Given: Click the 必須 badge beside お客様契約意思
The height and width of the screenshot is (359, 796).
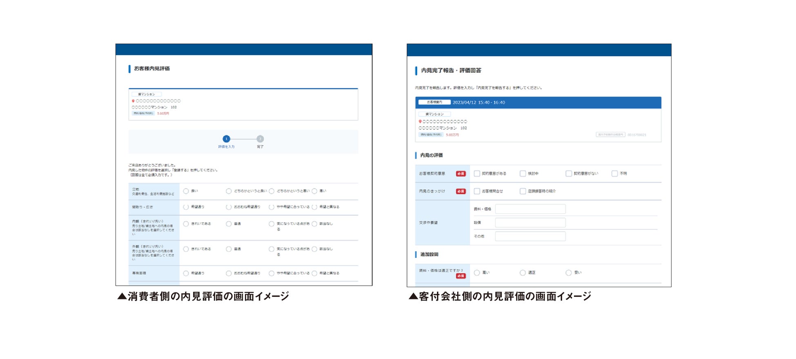Looking at the screenshot, I should [461, 173].
